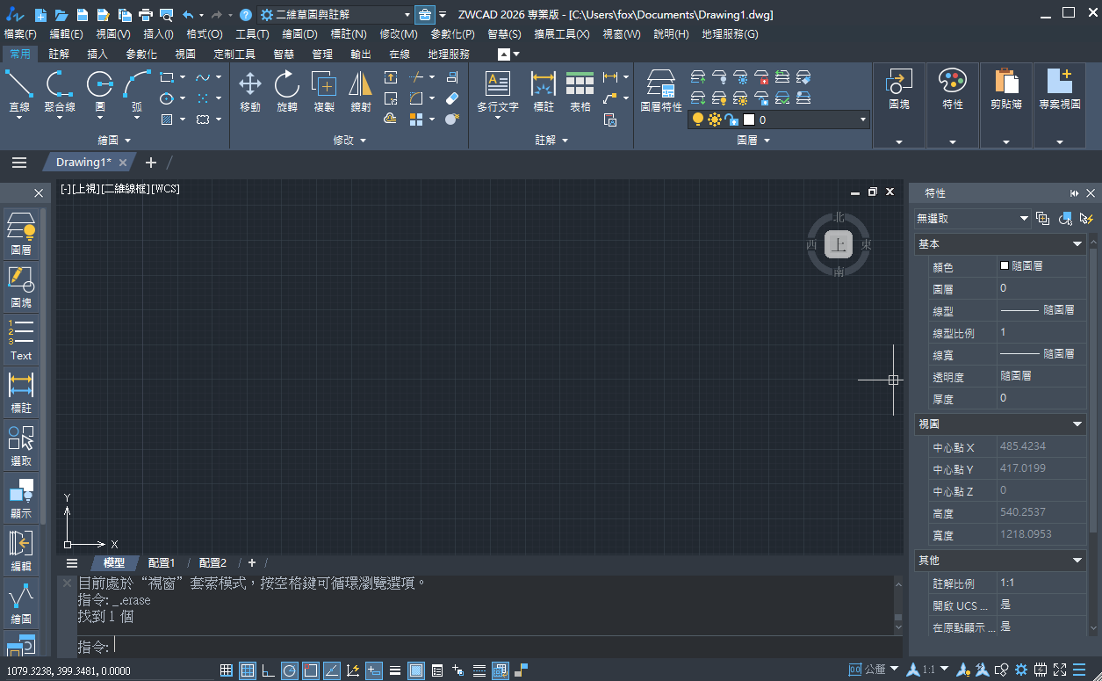The image size is (1102, 681).
Task: Click the print icon in quick access toolbar
Action: click(146, 15)
